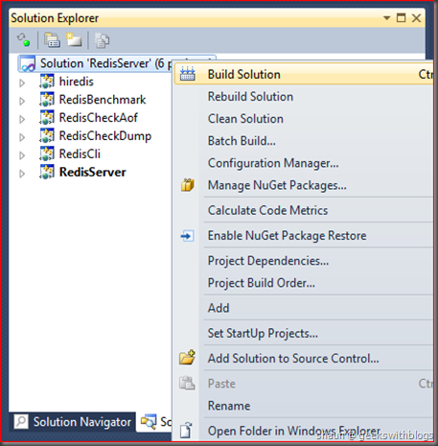Choose Set StartUp Projects...
This screenshot has width=438, height=446.
pyautogui.click(x=304, y=333)
